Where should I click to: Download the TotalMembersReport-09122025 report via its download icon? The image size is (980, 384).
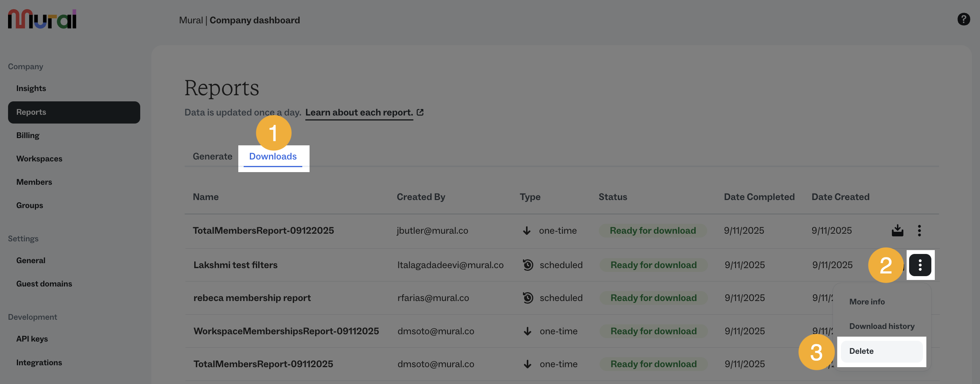click(897, 230)
